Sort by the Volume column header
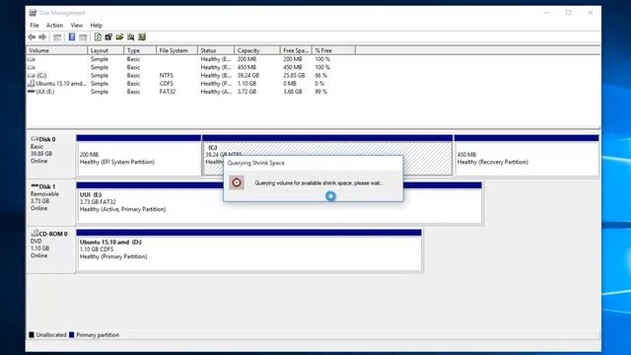 57,50
